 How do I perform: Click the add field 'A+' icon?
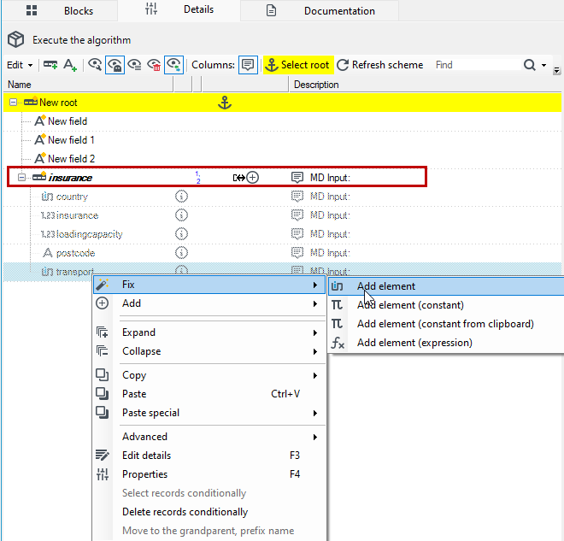click(70, 65)
